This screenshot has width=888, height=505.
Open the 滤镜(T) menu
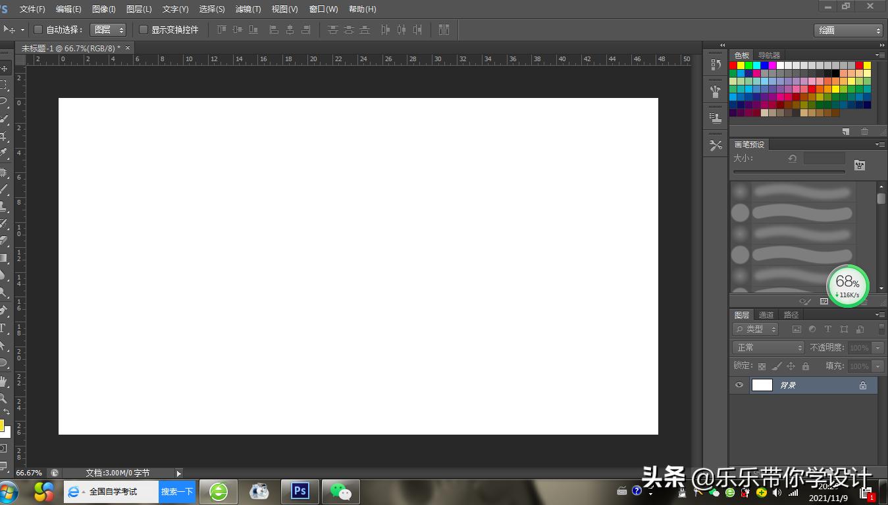(x=248, y=9)
